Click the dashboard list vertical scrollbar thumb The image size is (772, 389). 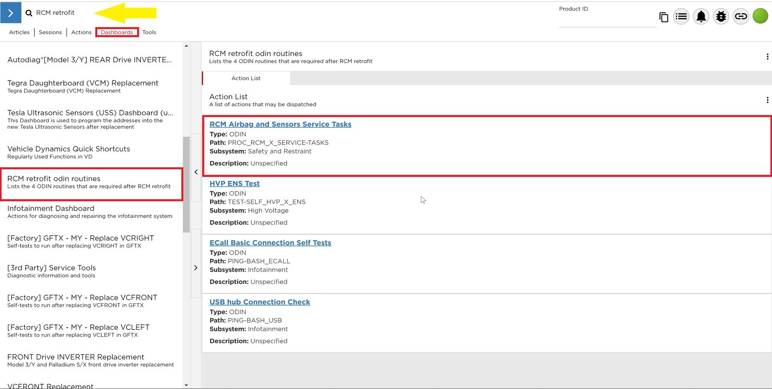186,184
